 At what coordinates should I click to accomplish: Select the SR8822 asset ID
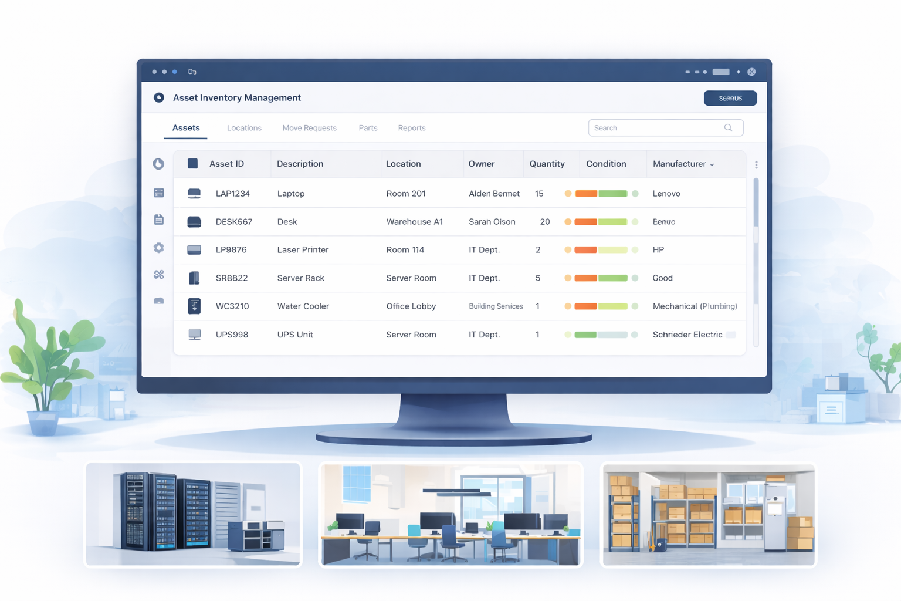click(232, 278)
